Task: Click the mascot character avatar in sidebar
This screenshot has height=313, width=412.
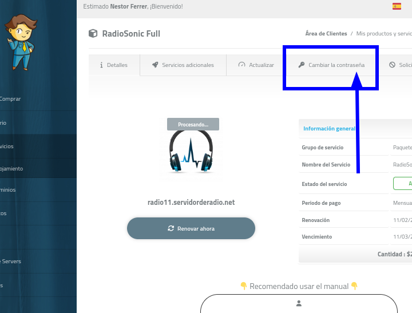Action: (x=21, y=42)
